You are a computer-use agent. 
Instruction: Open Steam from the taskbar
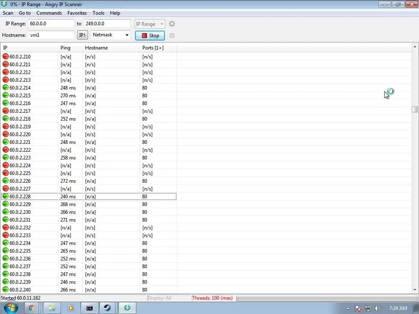tap(107, 308)
